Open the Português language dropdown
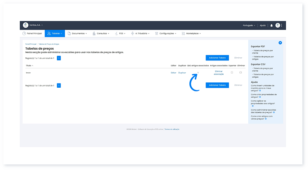The image size is (308, 170). coord(249,25)
